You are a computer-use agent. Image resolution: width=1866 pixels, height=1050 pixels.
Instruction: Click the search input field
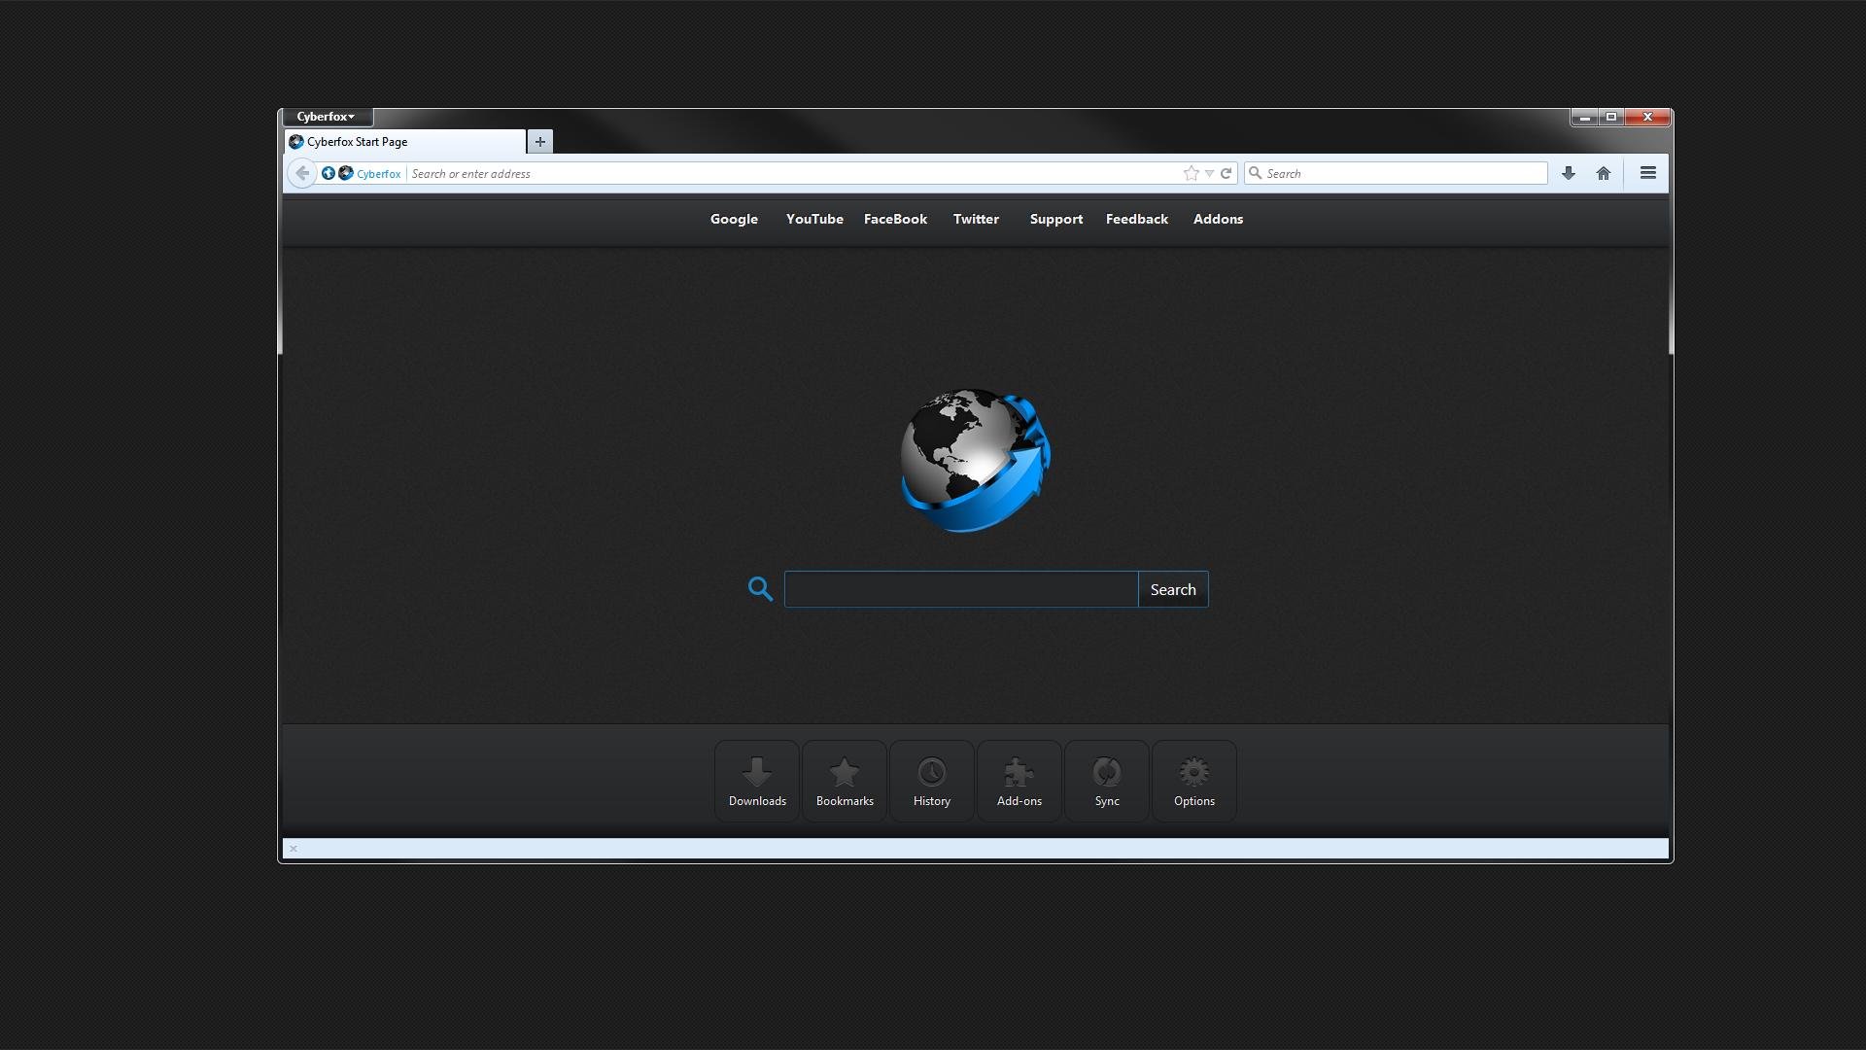960,588
